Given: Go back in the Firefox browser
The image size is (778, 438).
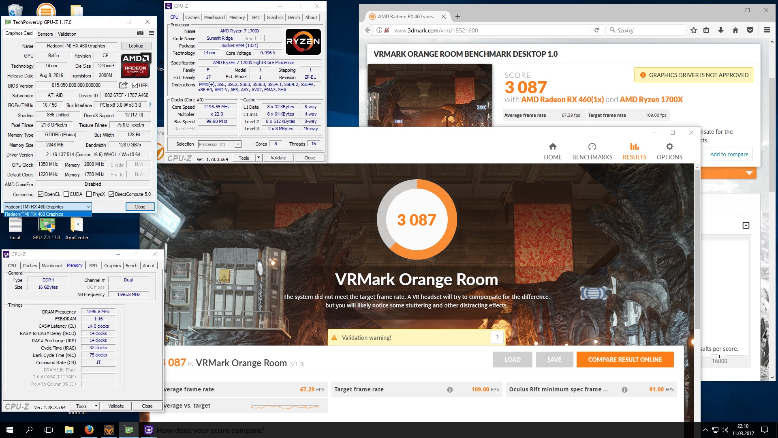Looking at the screenshot, I should [x=368, y=30].
